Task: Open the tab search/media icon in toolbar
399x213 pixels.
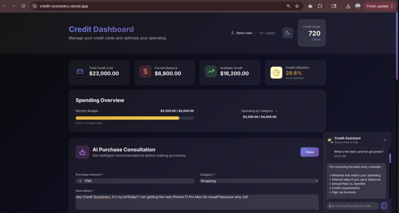Action: pyautogui.click(x=334, y=6)
